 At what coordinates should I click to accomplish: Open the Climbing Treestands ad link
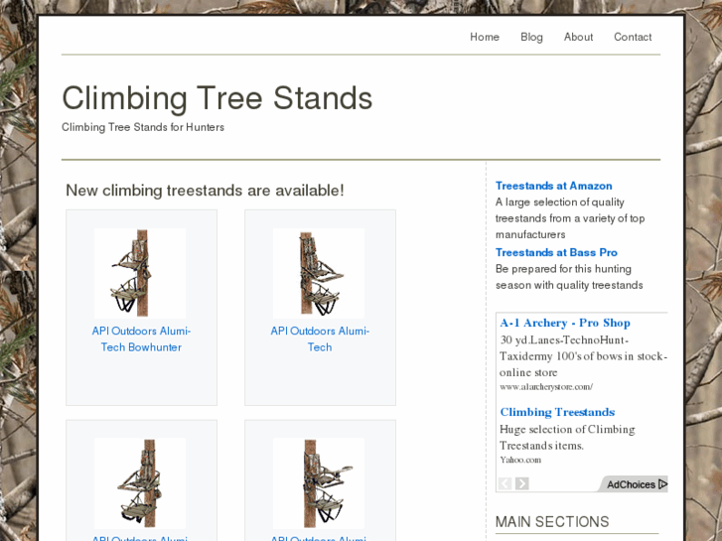point(557,412)
